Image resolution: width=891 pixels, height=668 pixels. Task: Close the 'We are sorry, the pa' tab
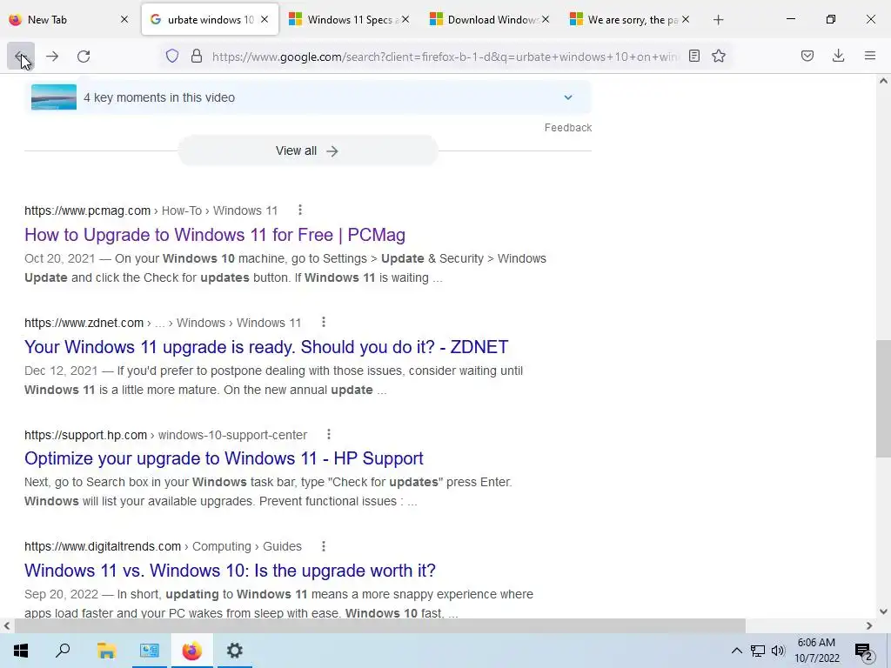tap(686, 19)
